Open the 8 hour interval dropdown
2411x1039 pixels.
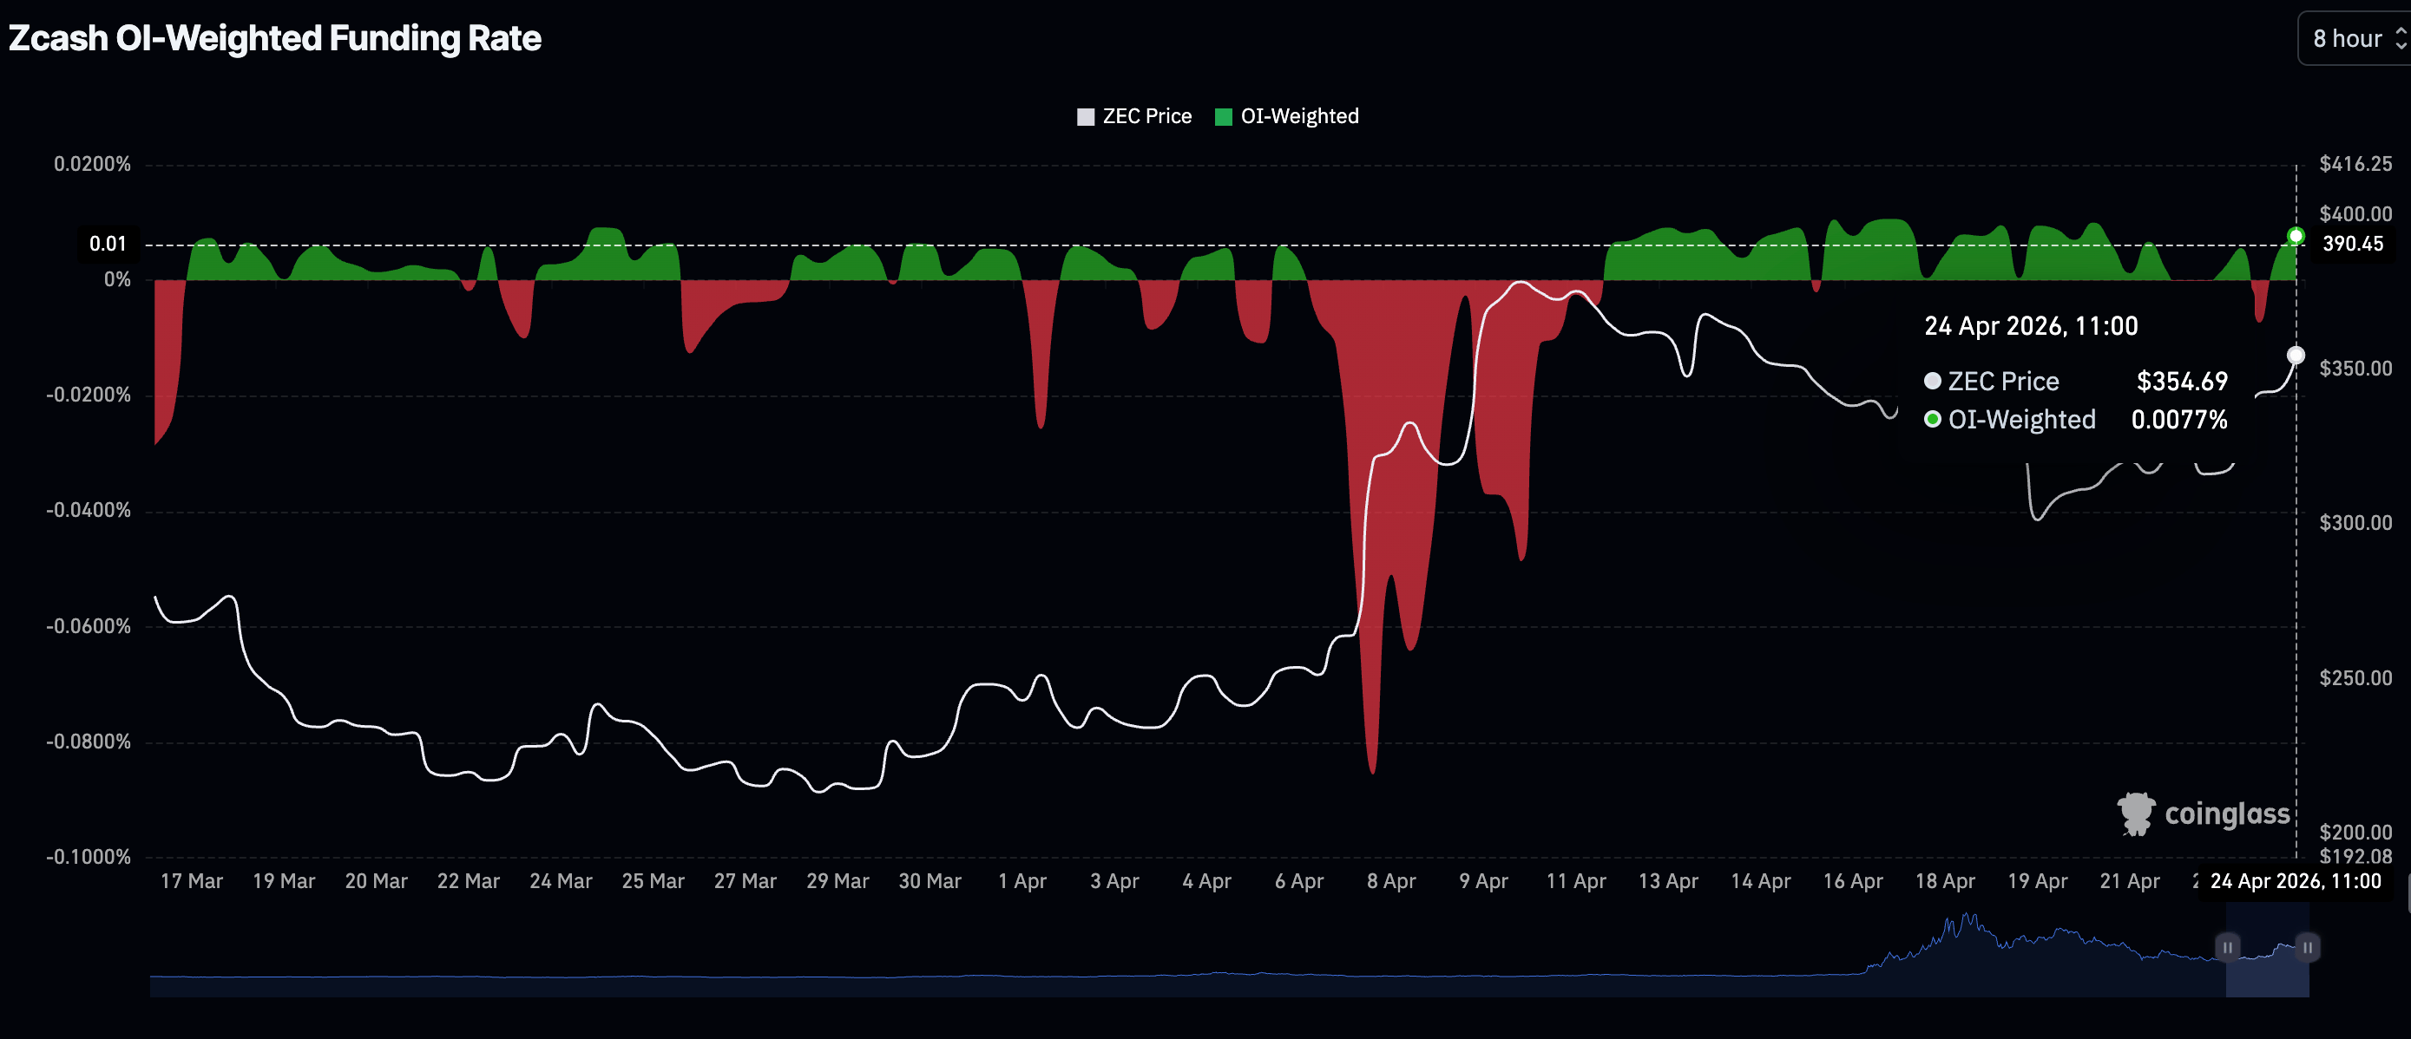pyautogui.click(x=2347, y=38)
